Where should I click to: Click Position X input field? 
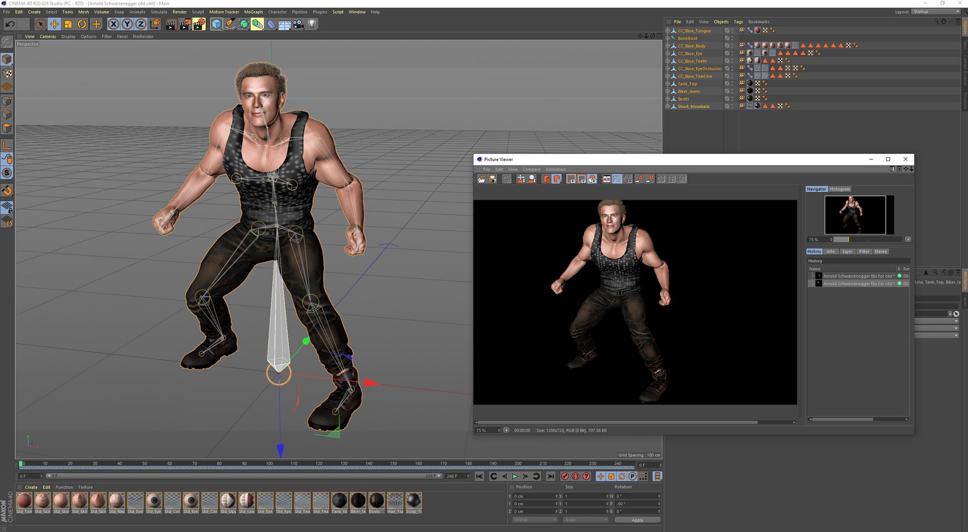(x=535, y=496)
